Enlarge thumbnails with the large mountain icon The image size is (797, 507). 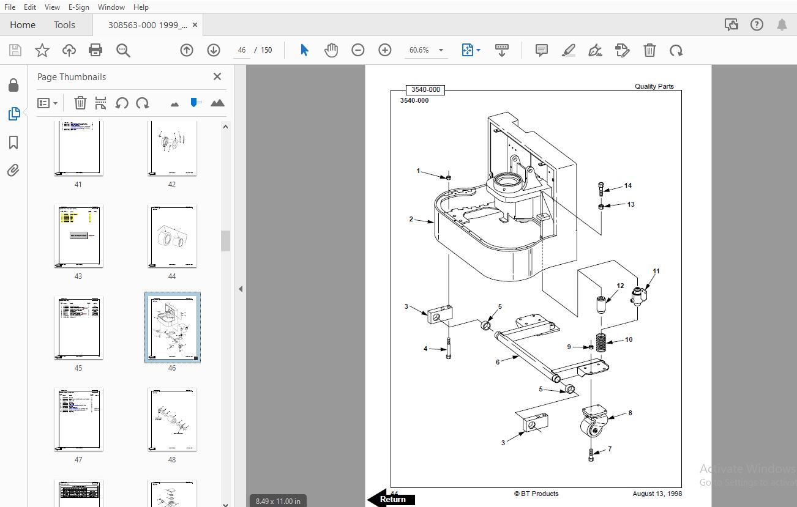(217, 103)
